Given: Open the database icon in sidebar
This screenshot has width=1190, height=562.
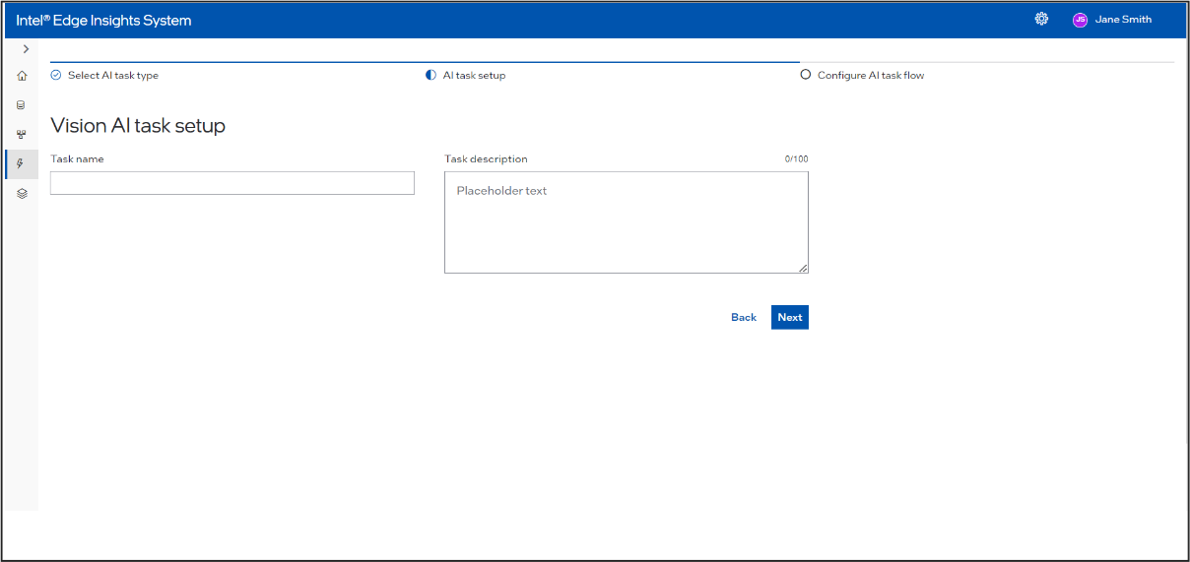Looking at the screenshot, I should coord(22,104).
